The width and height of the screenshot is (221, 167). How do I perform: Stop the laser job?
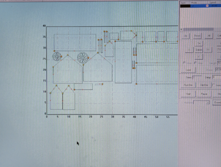coord(217,94)
